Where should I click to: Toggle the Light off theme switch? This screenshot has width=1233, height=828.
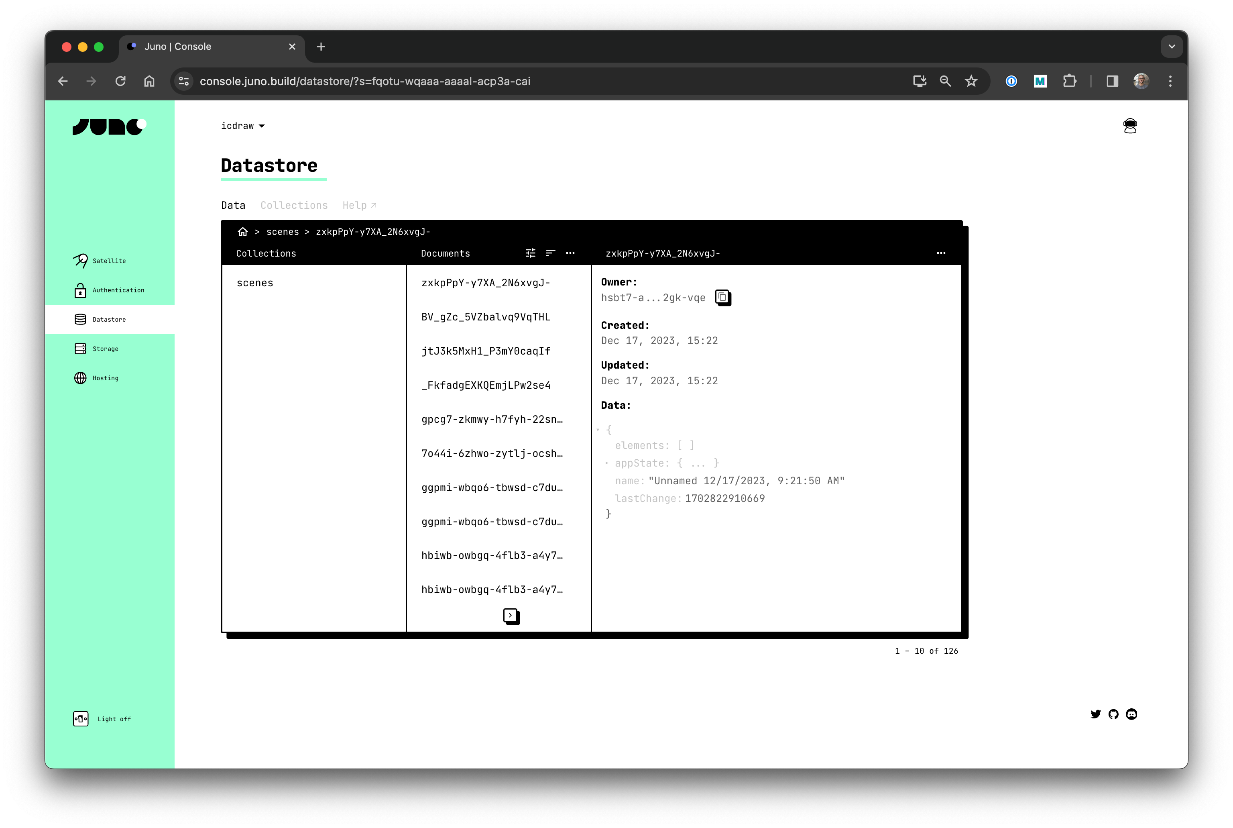(81, 719)
